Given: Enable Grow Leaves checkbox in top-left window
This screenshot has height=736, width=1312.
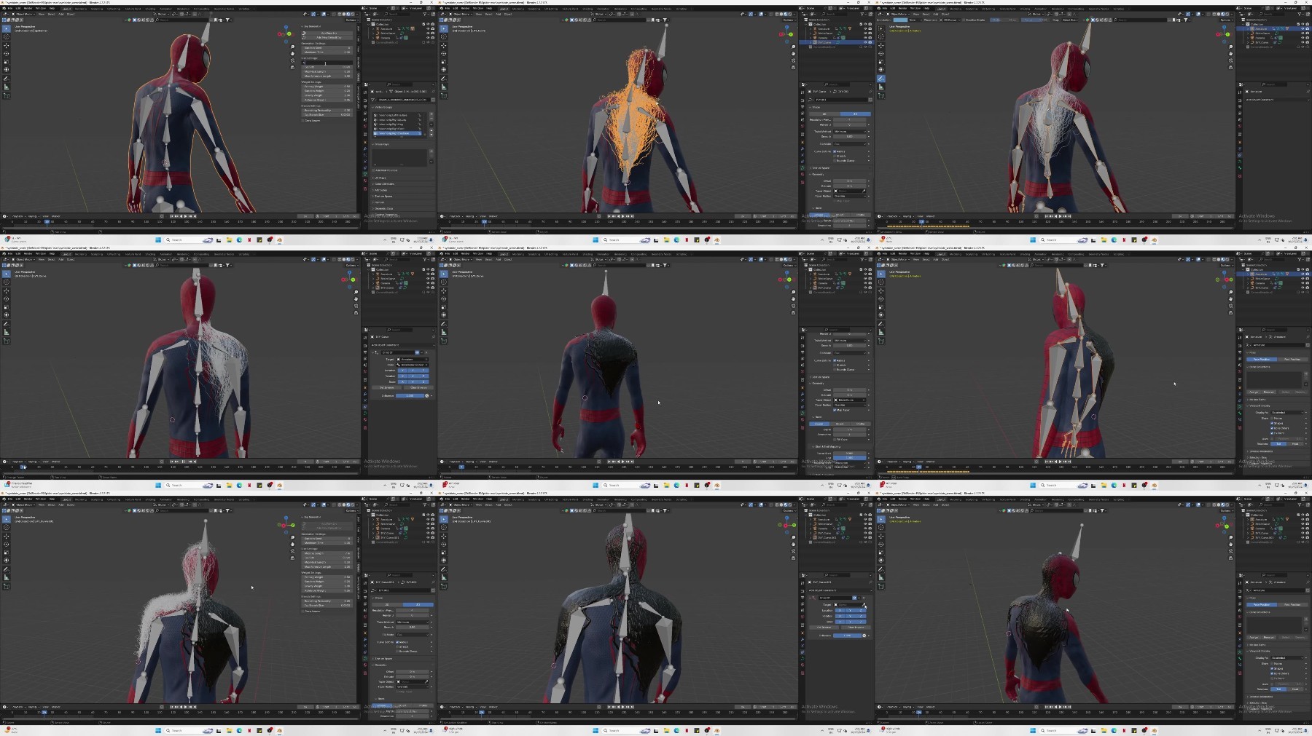Looking at the screenshot, I should point(303,120).
